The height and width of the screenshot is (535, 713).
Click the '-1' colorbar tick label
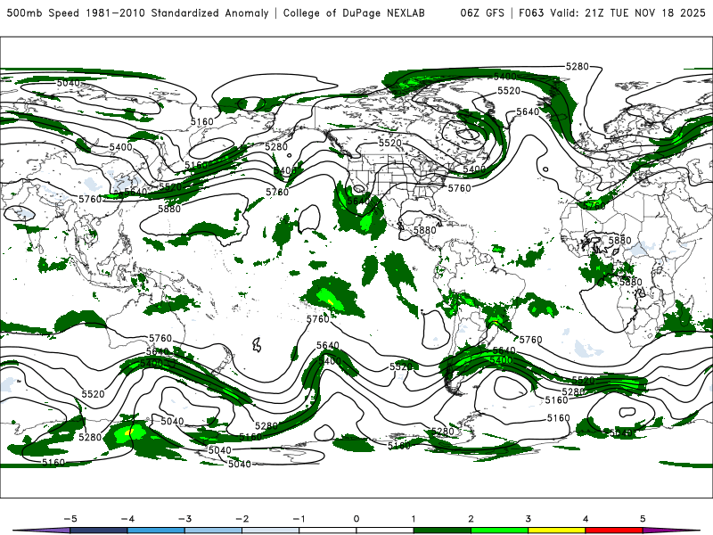299,519
